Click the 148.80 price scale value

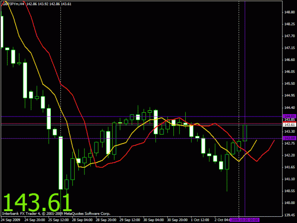coord(289,12)
